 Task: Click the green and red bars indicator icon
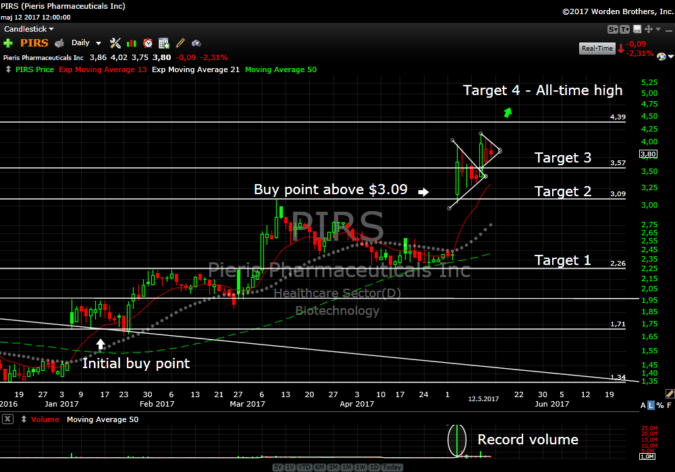(x=132, y=43)
